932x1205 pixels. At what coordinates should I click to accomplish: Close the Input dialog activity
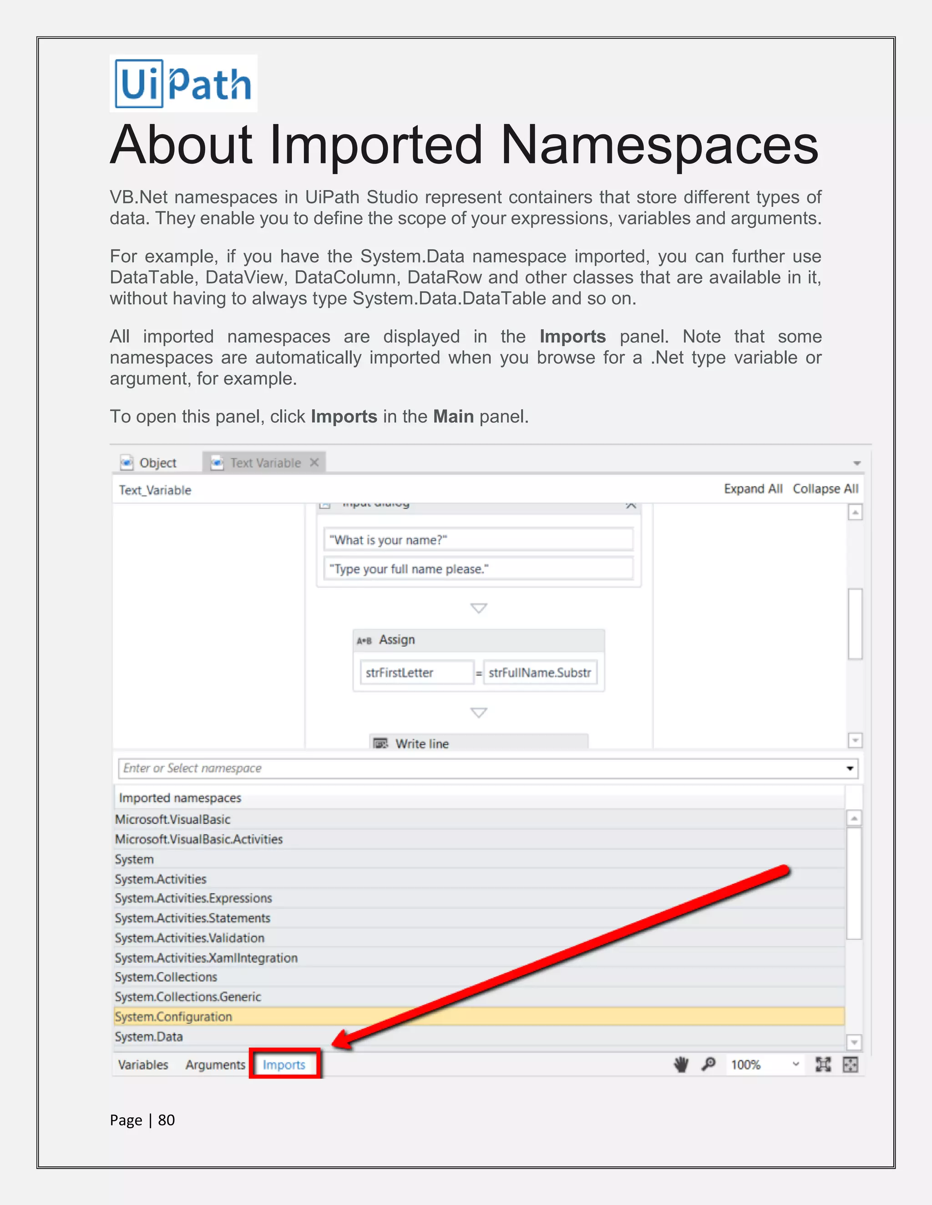(x=631, y=505)
